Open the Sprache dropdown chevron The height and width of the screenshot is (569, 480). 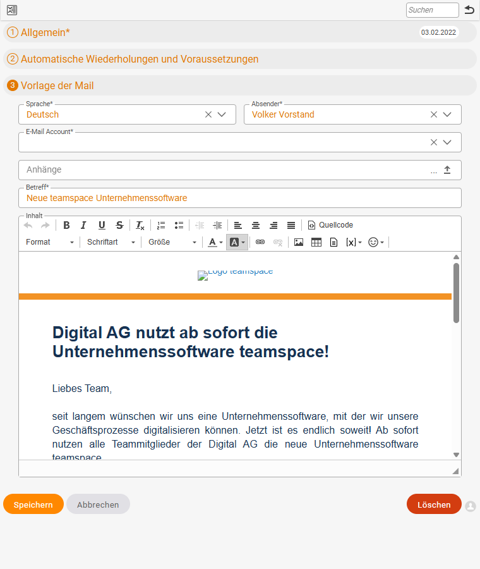pos(222,114)
